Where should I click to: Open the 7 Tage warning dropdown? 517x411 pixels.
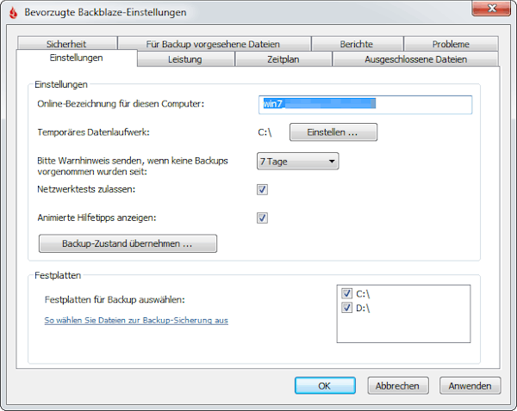(x=298, y=162)
